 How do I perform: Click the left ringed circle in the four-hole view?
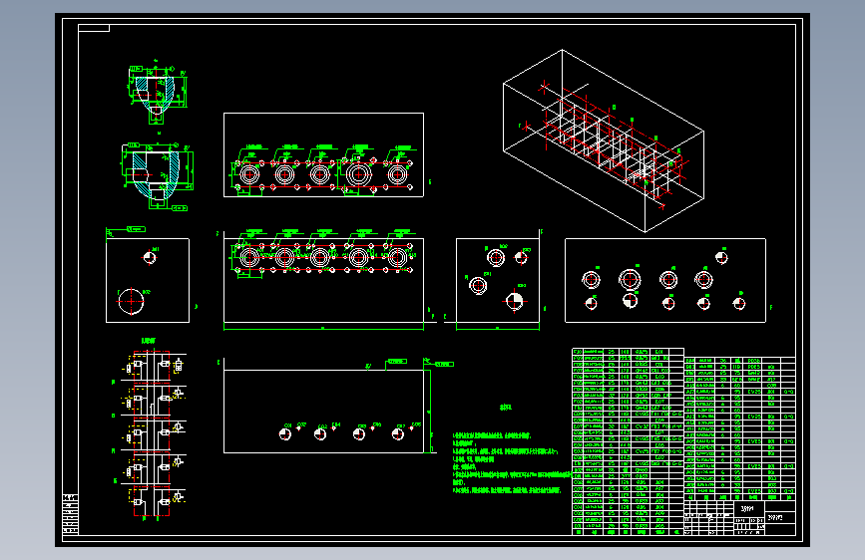pos(478,286)
